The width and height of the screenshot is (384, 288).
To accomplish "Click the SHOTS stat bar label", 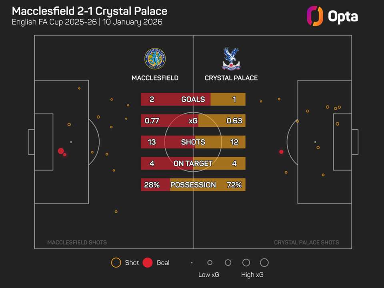I will [x=193, y=142].
